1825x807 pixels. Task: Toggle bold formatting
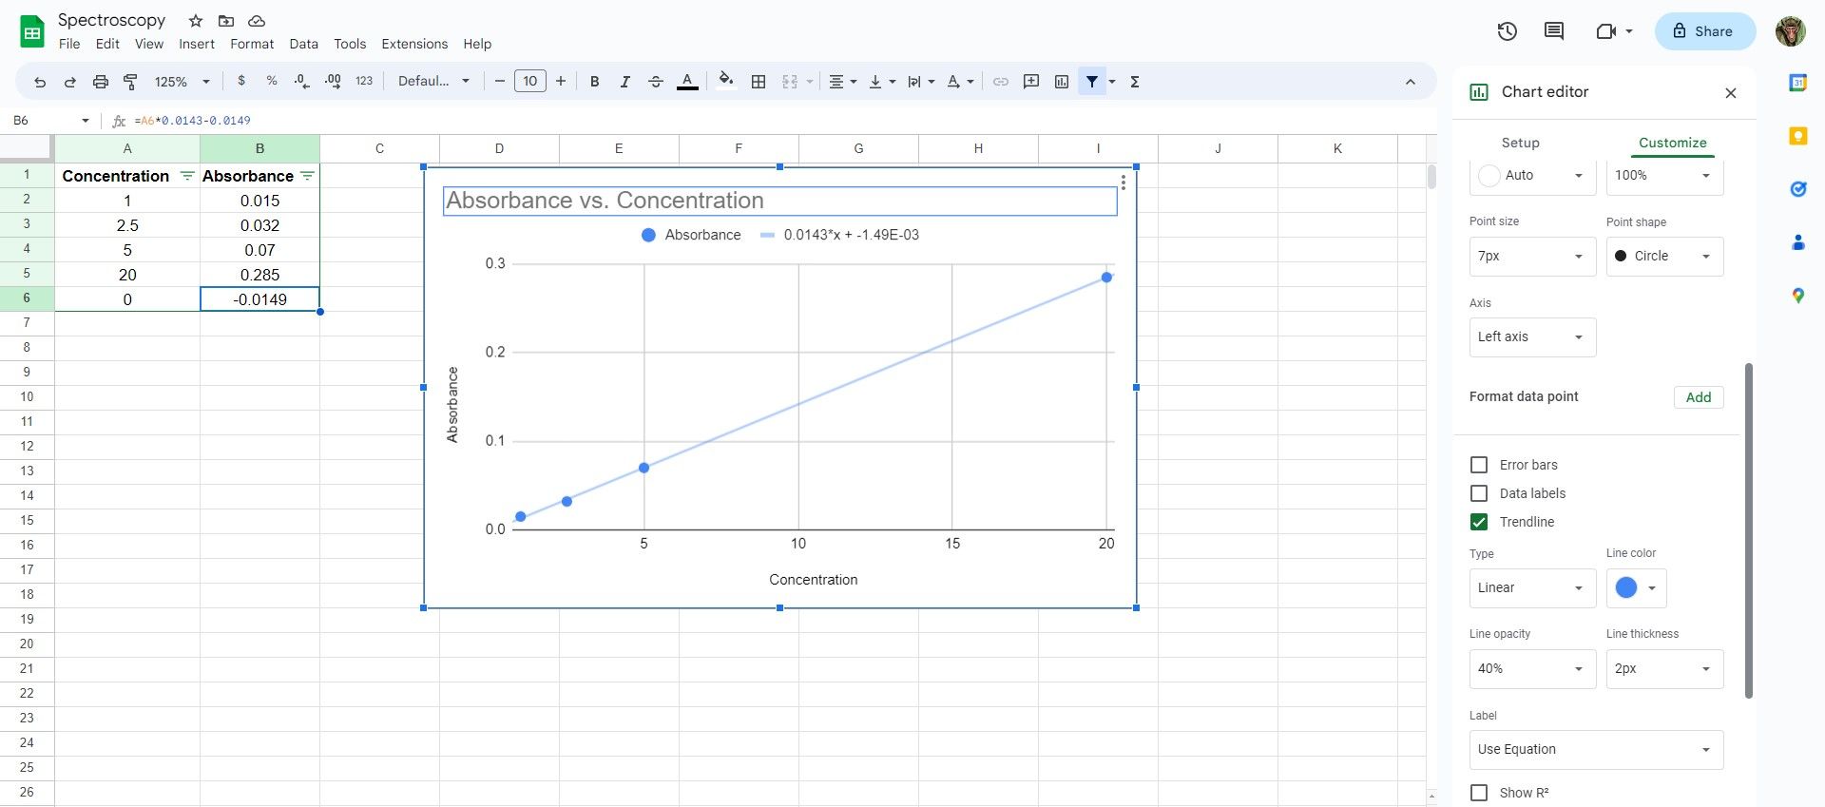pos(595,82)
